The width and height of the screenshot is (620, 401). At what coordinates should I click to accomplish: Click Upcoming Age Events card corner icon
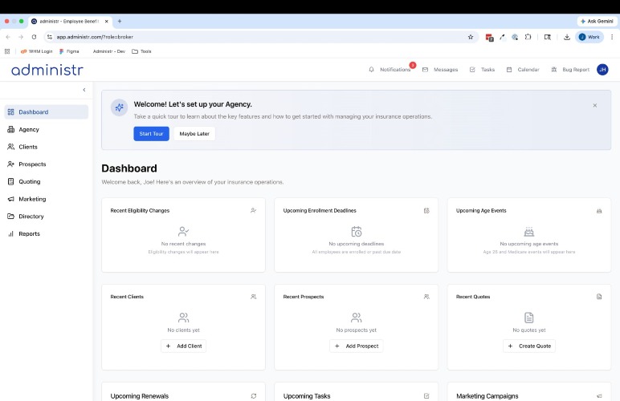[x=599, y=211]
